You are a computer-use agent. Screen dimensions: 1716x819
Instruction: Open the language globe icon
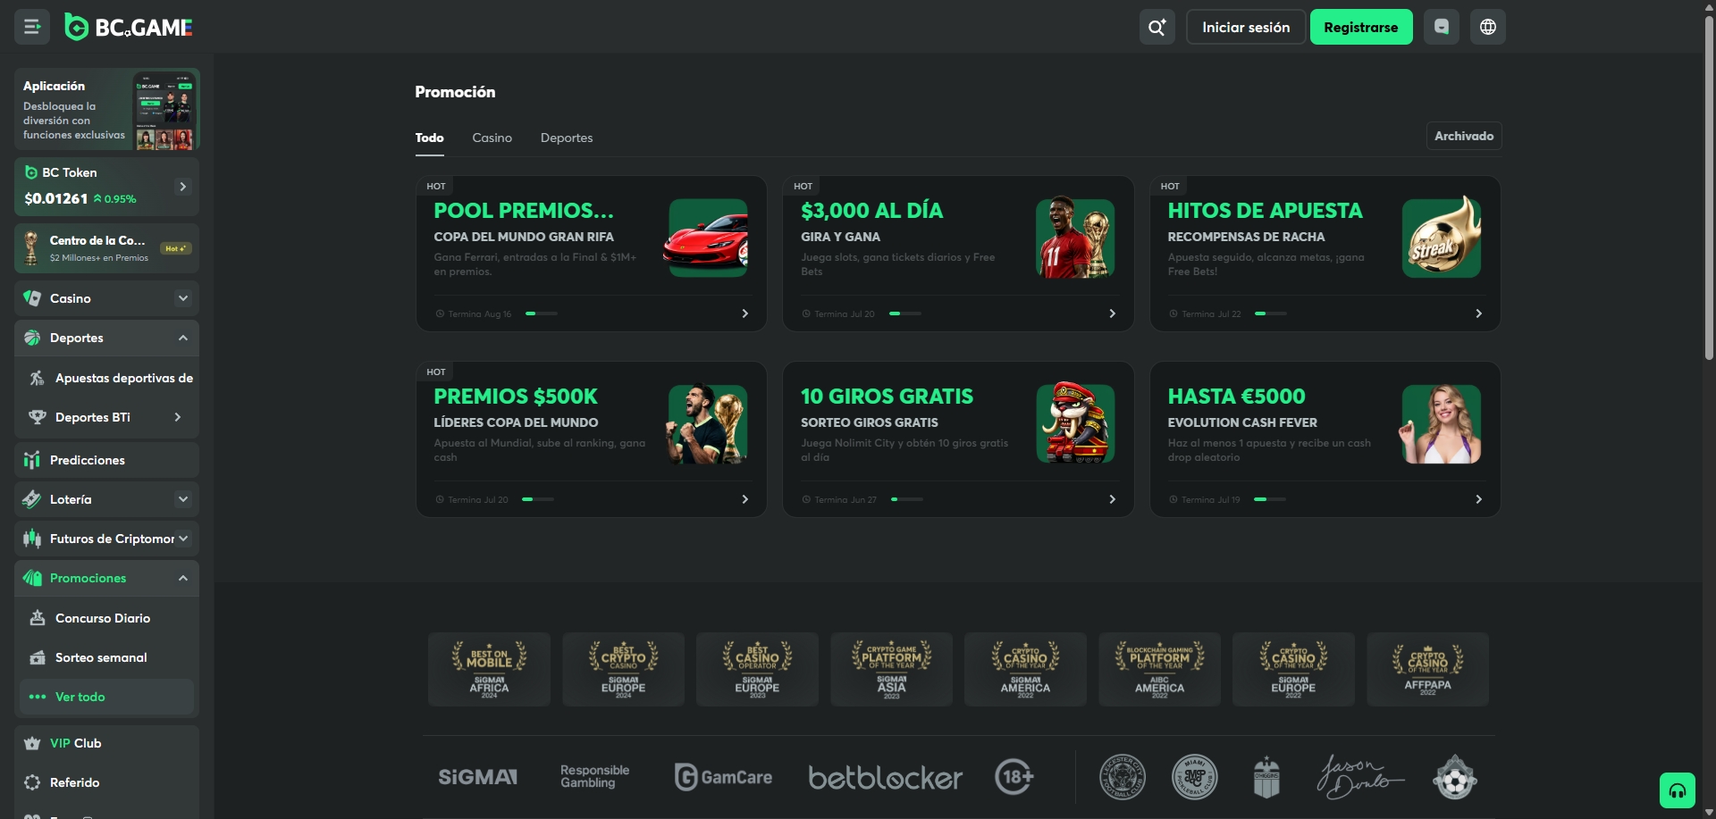pyautogui.click(x=1487, y=27)
